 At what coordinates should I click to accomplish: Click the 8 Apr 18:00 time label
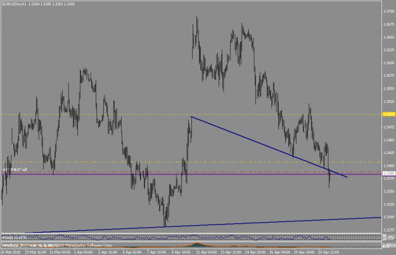coord(181,252)
